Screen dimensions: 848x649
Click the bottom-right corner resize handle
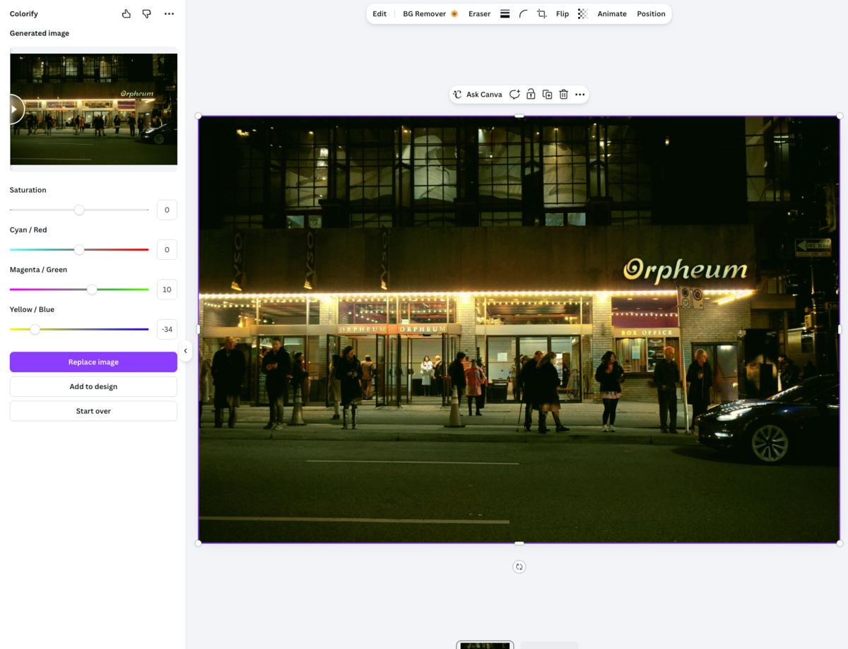tap(840, 543)
